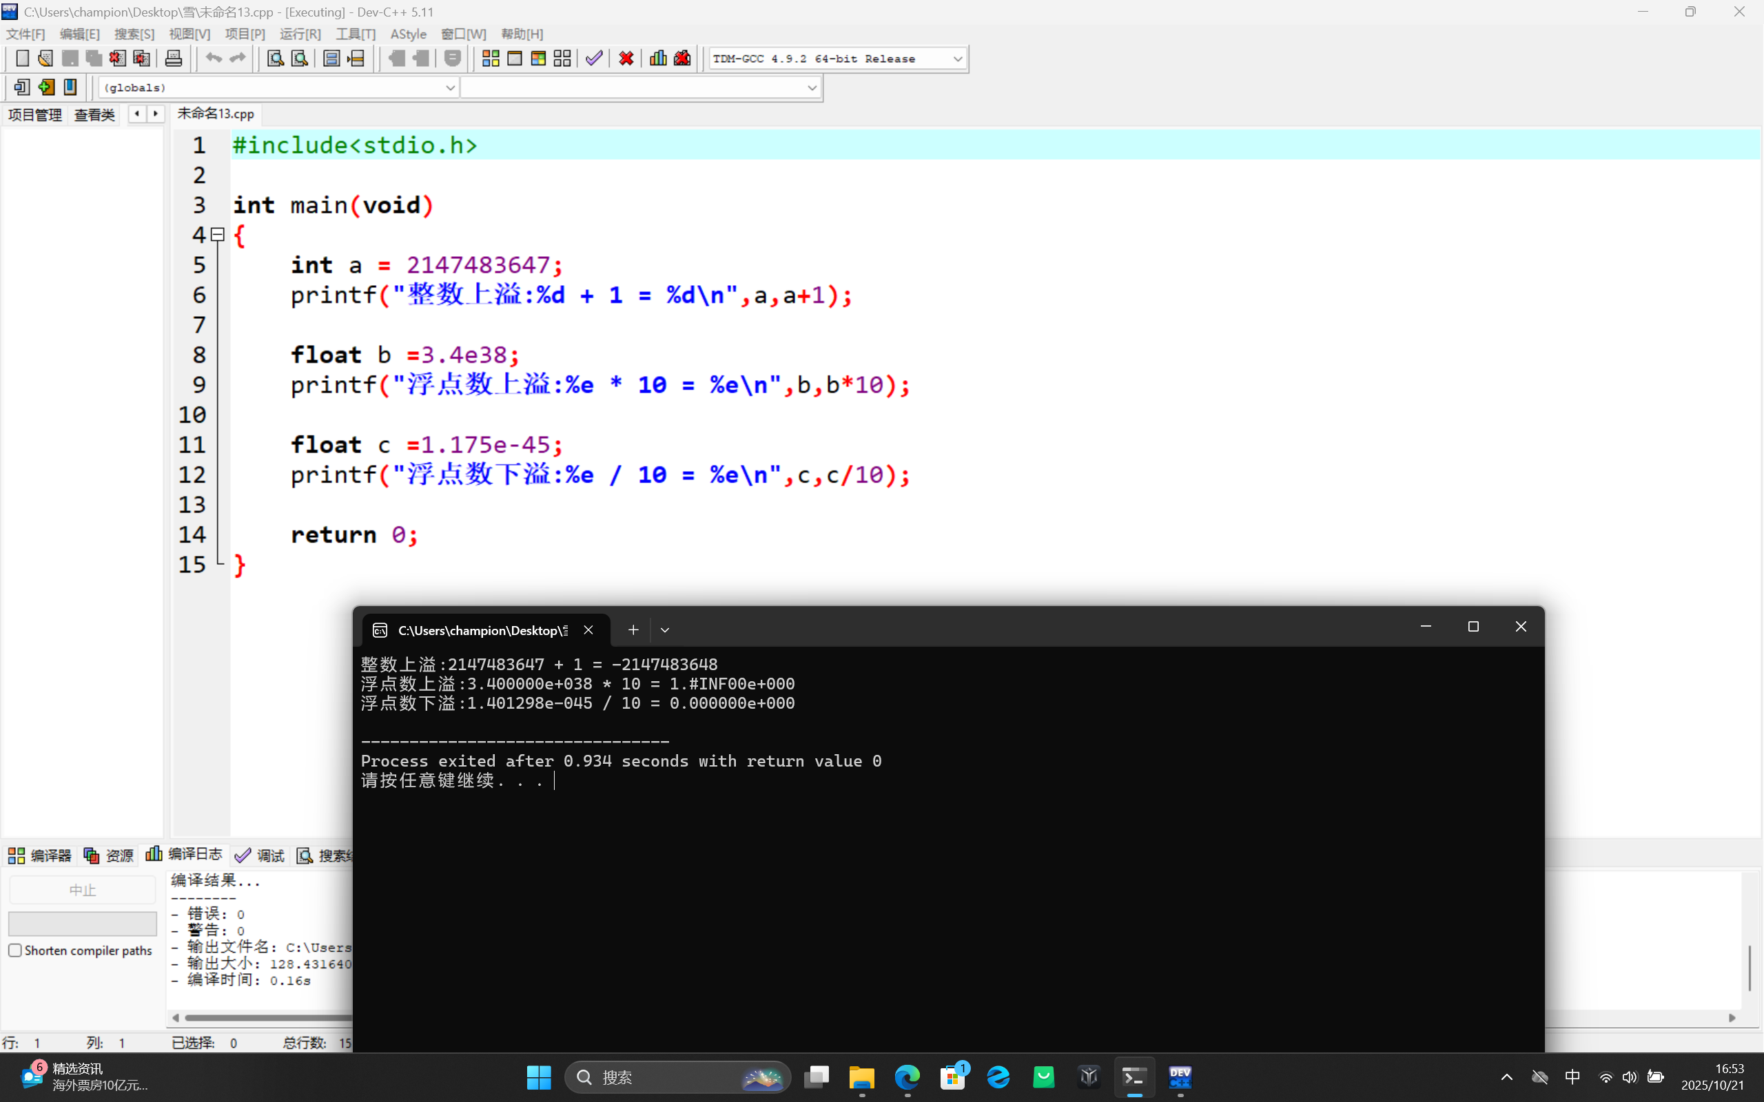Switch to the 调试 bottom tab
This screenshot has width=1764, height=1102.
tap(261, 855)
